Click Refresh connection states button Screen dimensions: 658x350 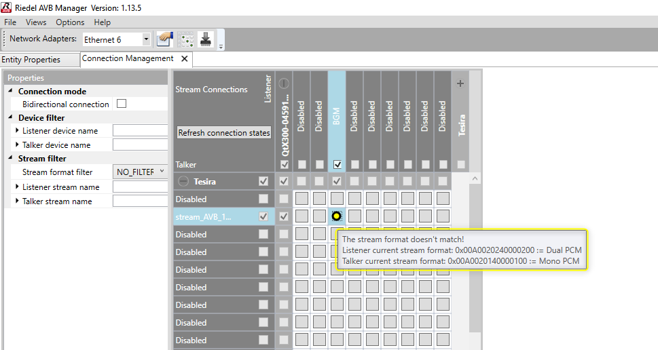(x=224, y=132)
